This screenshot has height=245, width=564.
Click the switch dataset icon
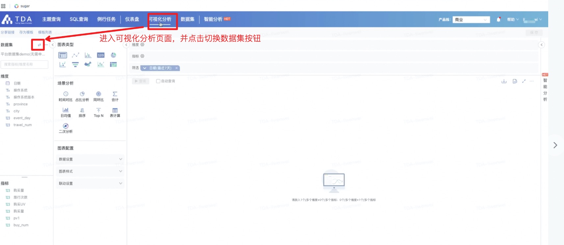click(39, 45)
